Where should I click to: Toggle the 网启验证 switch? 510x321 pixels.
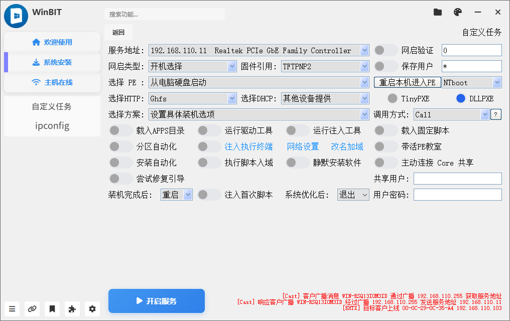386,50
